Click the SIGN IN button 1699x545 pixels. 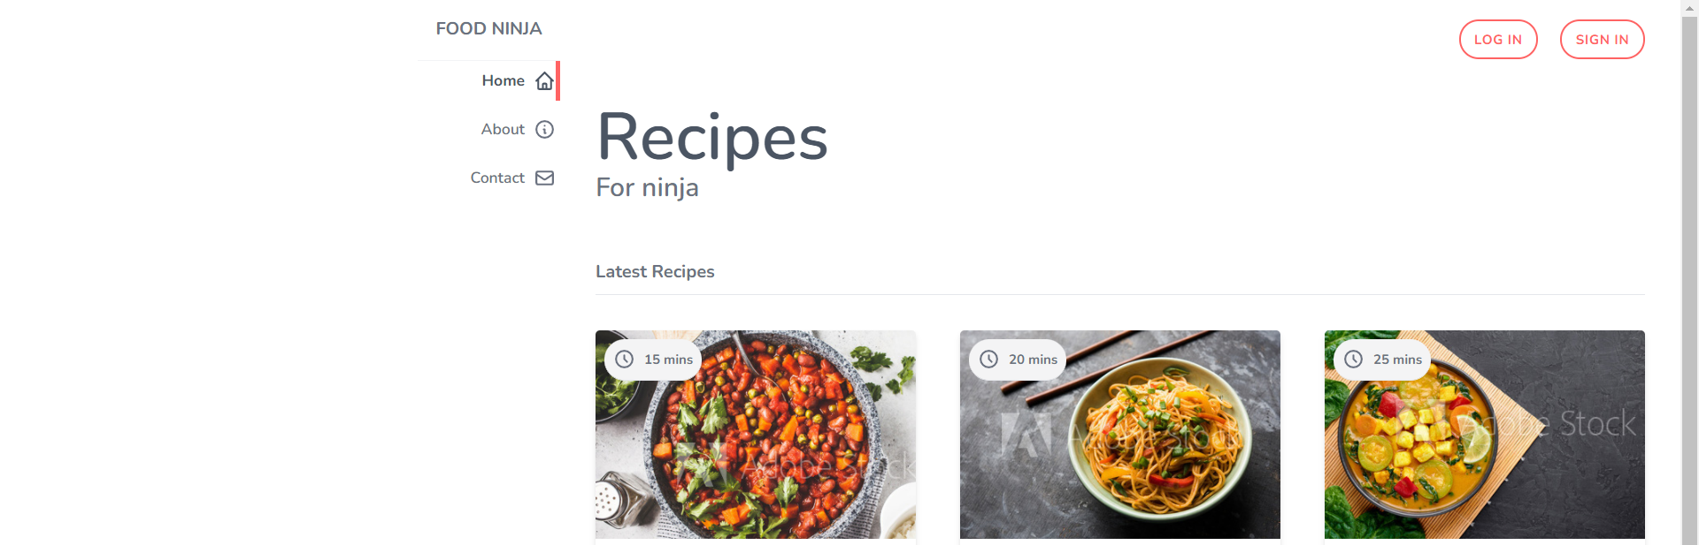click(x=1602, y=40)
